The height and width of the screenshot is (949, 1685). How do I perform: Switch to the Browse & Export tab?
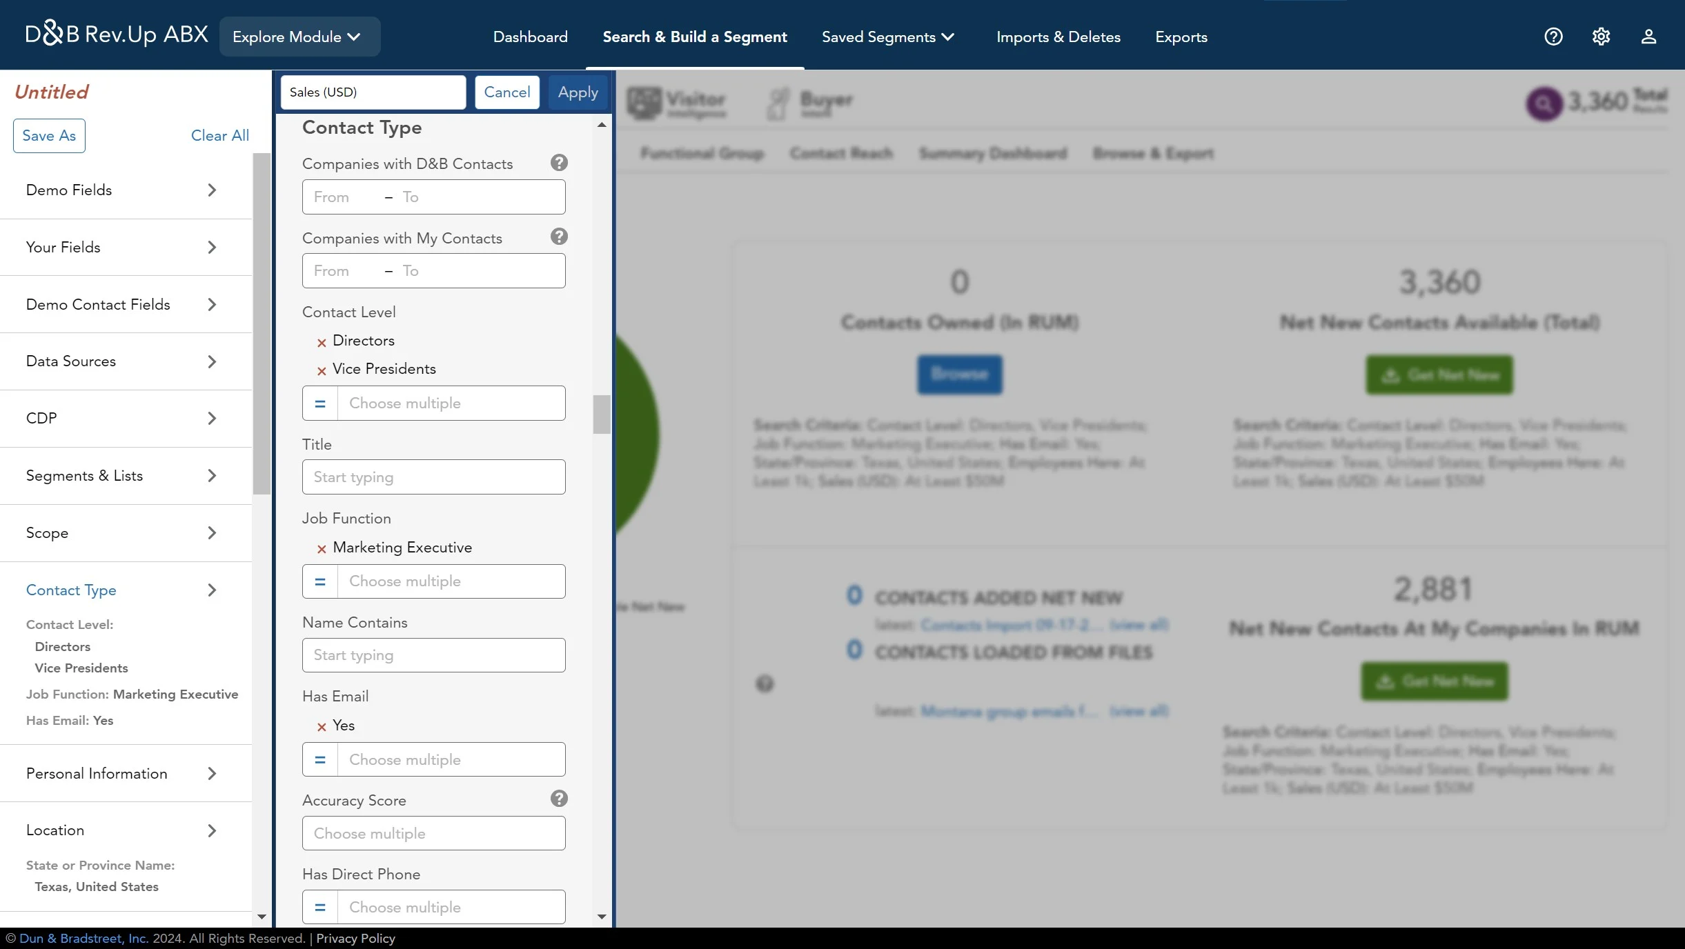[x=1153, y=153]
